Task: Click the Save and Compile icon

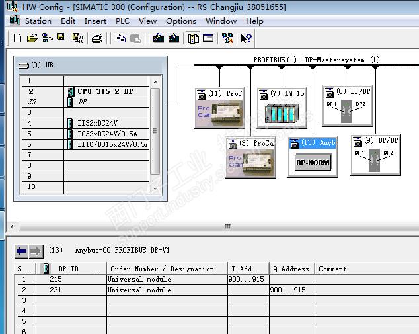Action: [x=78, y=38]
